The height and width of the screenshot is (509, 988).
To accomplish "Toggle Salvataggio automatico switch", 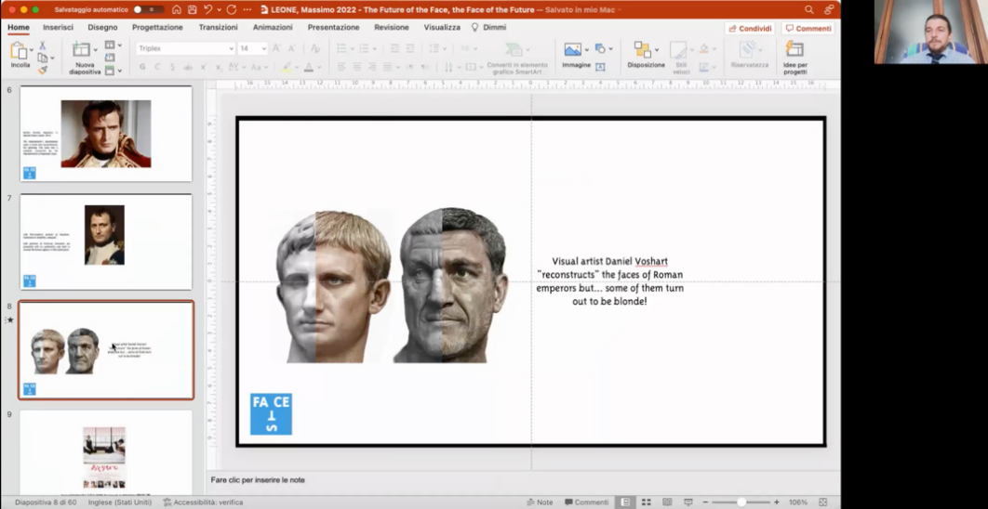I will point(149,9).
